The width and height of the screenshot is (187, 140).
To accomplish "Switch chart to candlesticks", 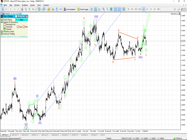I will click(96, 9).
